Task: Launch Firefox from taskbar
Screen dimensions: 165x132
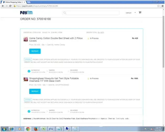Action: pos(36,129)
